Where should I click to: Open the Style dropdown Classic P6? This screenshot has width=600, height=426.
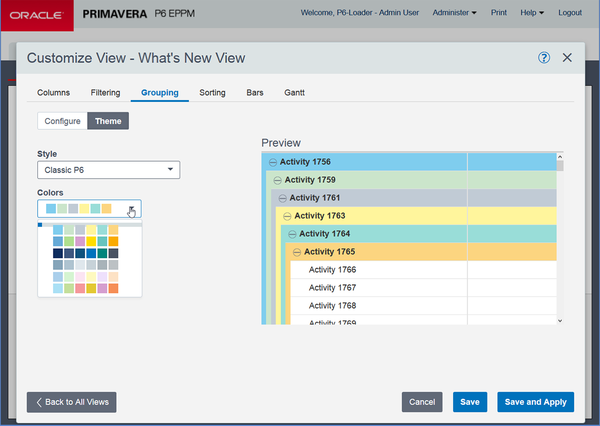[108, 170]
